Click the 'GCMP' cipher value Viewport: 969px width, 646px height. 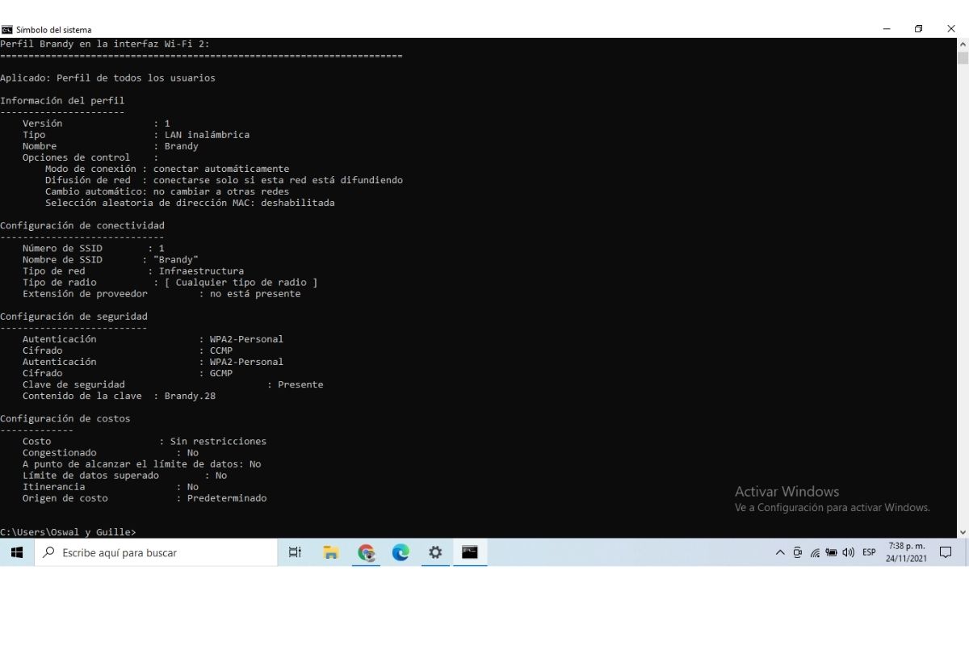221,373
